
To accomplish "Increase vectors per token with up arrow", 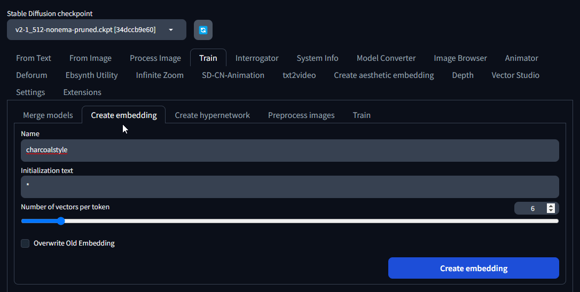I will point(551,206).
